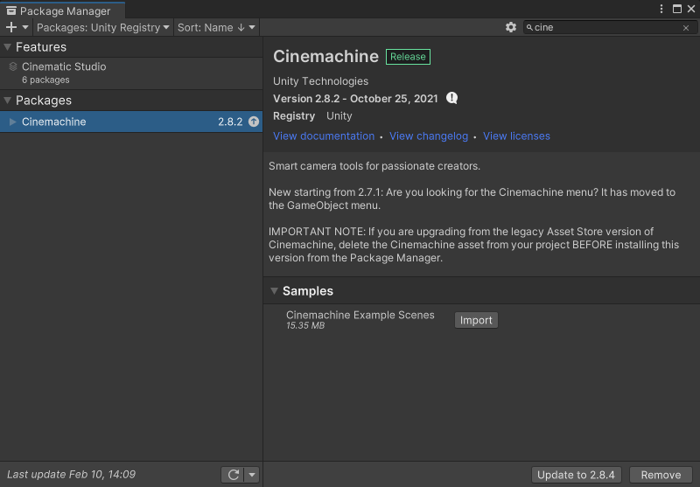
Task: Click the Release tag badge
Action: pyautogui.click(x=408, y=57)
